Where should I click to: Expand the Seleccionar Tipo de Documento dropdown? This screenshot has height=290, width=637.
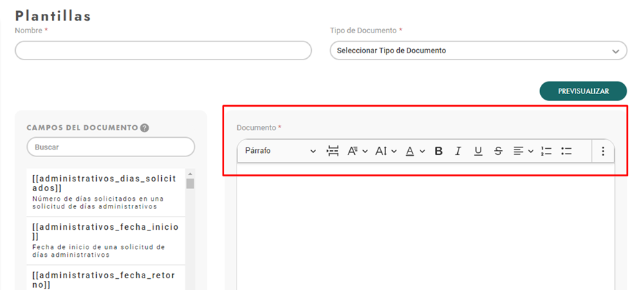(x=479, y=51)
